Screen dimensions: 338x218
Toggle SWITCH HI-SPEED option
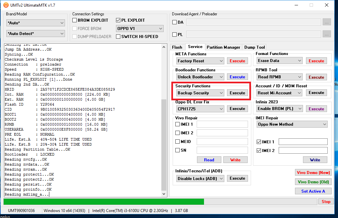pos(119,37)
